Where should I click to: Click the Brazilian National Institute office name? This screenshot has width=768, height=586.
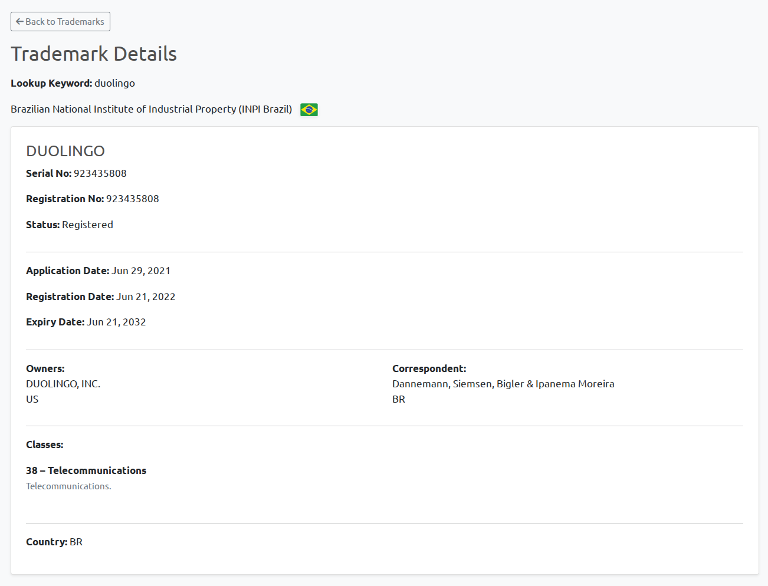tap(151, 109)
